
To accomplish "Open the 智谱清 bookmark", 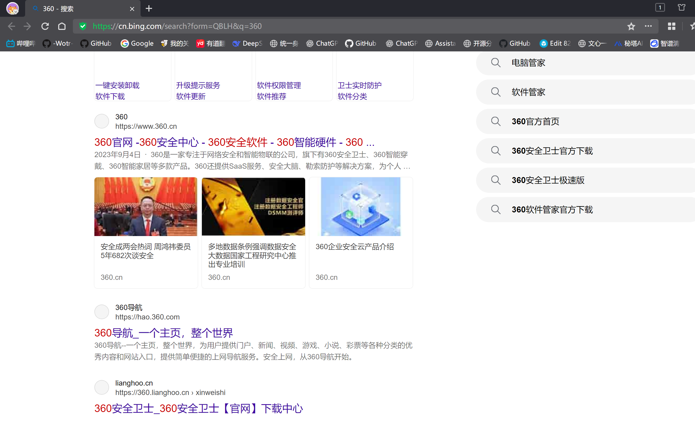I will coord(665,43).
